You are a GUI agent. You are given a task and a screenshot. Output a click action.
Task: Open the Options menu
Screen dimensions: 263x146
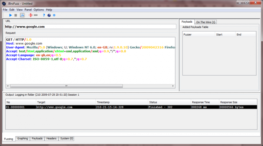pyautogui.click(x=38, y=10)
